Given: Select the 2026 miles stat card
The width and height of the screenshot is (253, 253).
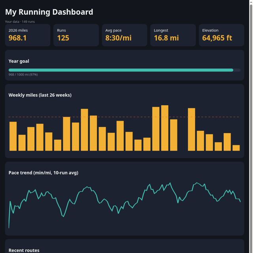Looking at the screenshot, I should [x=28, y=35].
